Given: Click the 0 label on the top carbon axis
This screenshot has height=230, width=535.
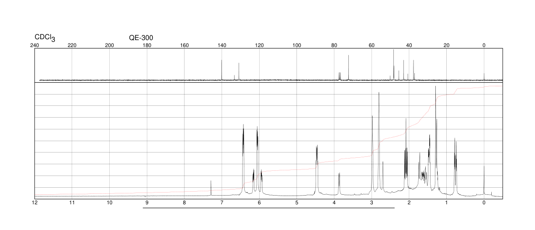Looking at the screenshot, I should click(484, 45).
